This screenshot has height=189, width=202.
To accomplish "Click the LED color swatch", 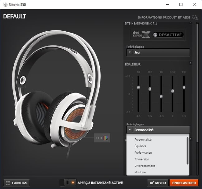I will coord(106,138).
